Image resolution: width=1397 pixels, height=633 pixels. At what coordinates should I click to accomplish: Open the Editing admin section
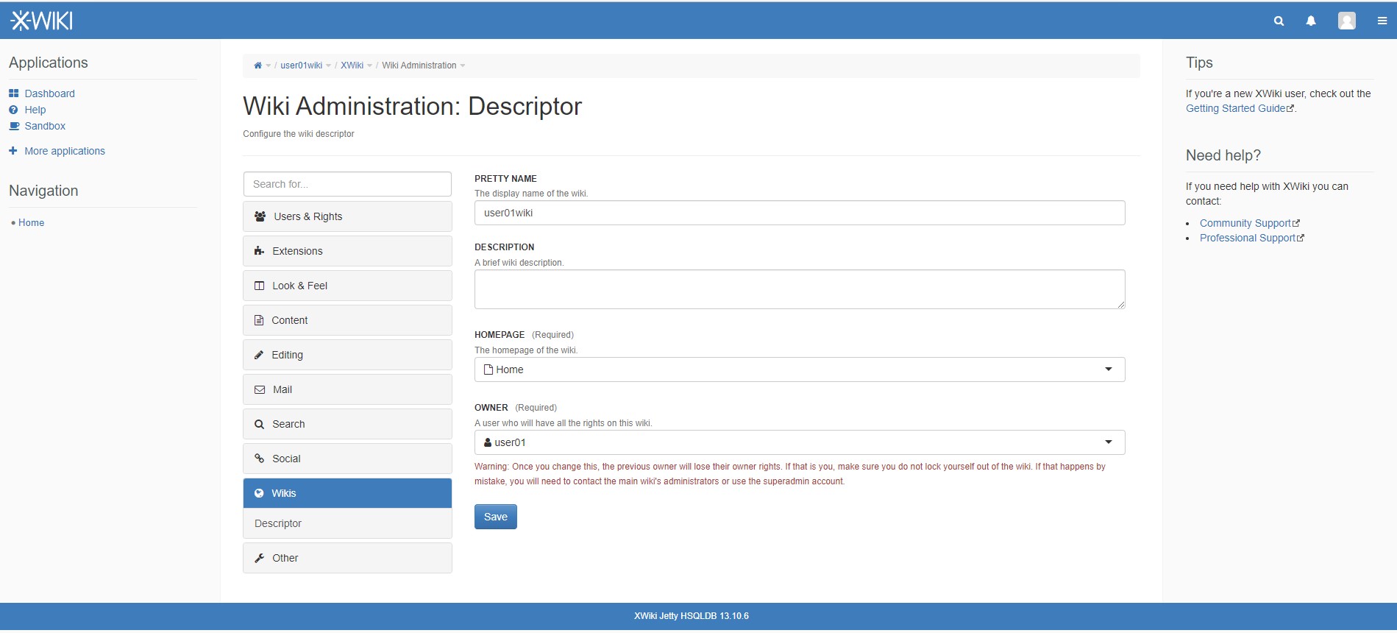click(x=347, y=355)
